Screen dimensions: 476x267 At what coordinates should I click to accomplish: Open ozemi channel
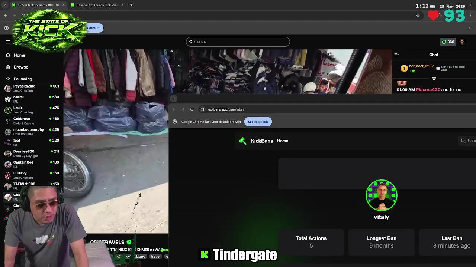coord(32,99)
